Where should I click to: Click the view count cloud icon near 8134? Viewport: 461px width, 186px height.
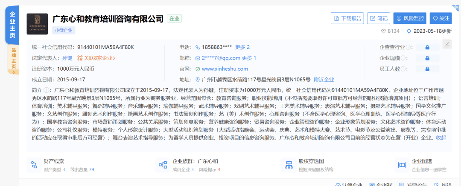point(383,31)
